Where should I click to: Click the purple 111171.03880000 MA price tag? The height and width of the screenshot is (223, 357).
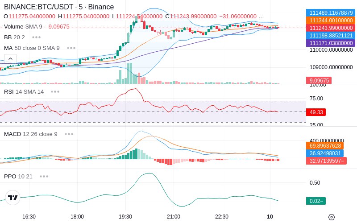point(331,43)
